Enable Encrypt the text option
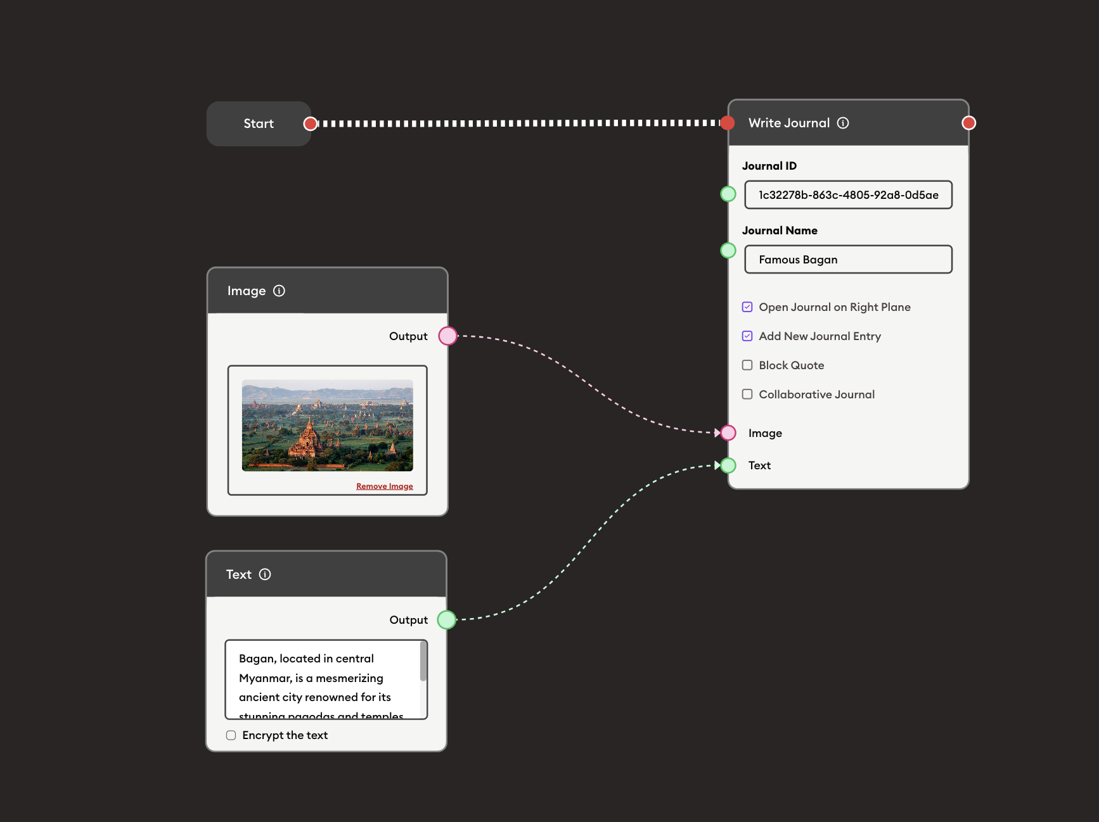This screenshot has width=1099, height=822. click(231, 735)
